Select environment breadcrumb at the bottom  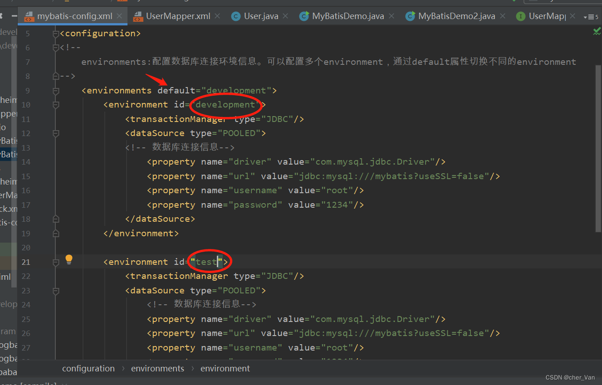click(225, 369)
